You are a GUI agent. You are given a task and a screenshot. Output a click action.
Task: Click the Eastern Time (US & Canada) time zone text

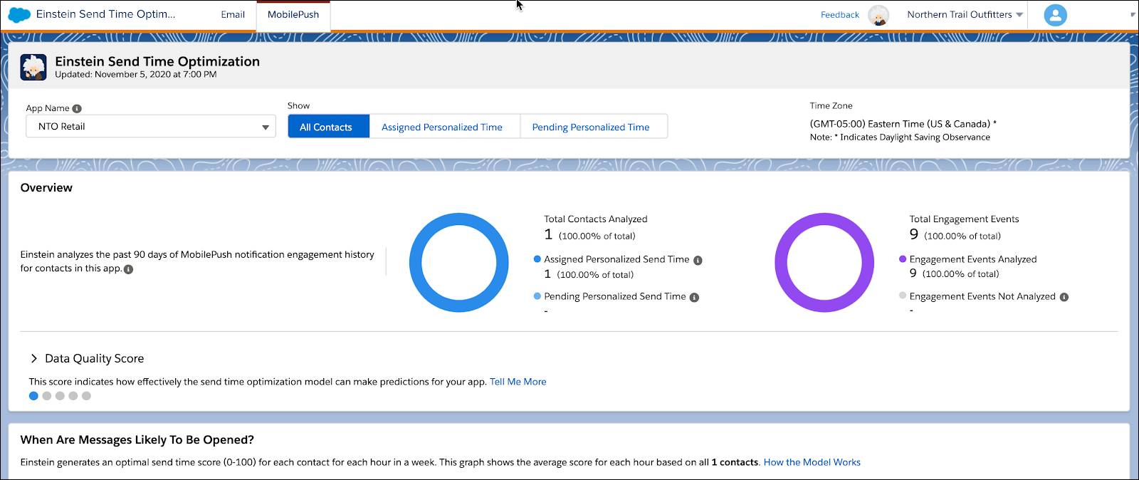(903, 124)
